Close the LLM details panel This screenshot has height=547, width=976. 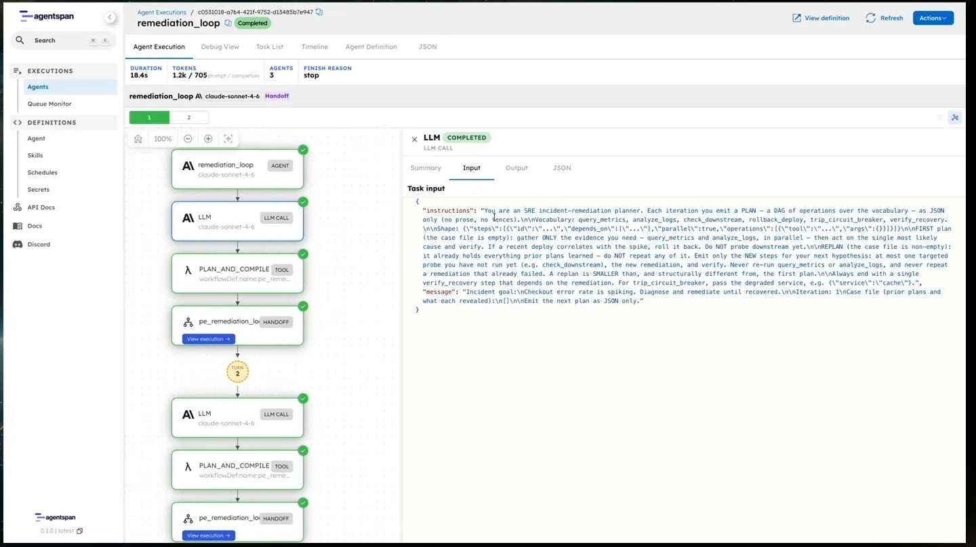414,140
